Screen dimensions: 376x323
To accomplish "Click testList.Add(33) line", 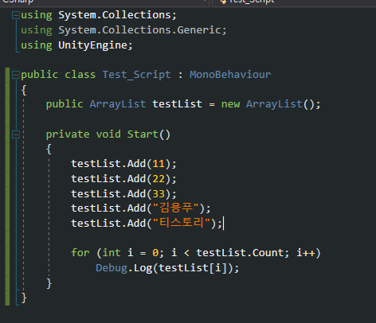I will 123,194.
